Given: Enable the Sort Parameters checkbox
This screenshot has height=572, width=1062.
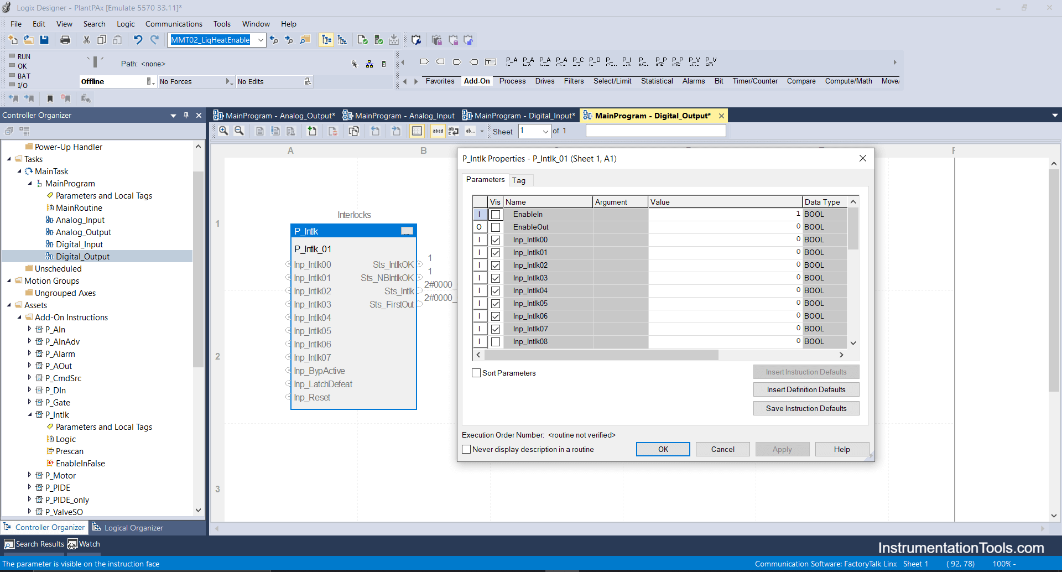Looking at the screenshot, I should (x=476, y=373).
